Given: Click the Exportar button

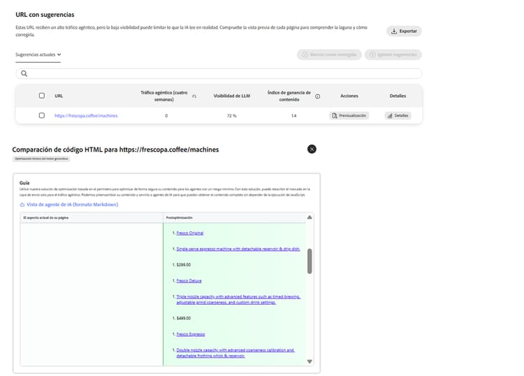Looking at the screenshot, I should (x=404, y=31).
